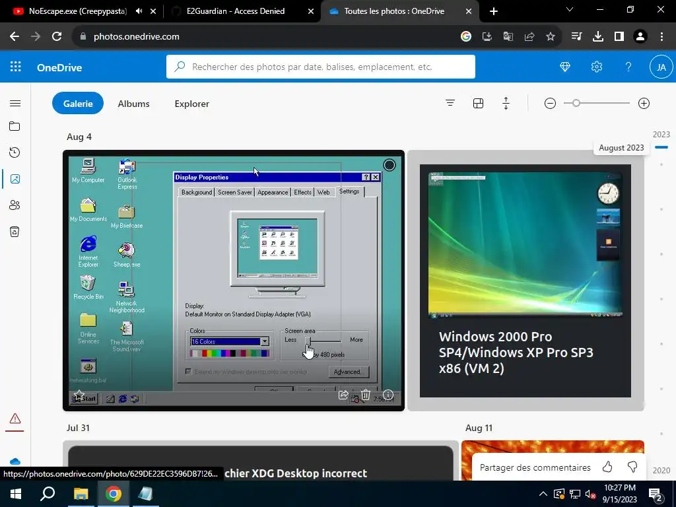Open Photos section in sidebar
676x507 pixels.
click(15, 179)
